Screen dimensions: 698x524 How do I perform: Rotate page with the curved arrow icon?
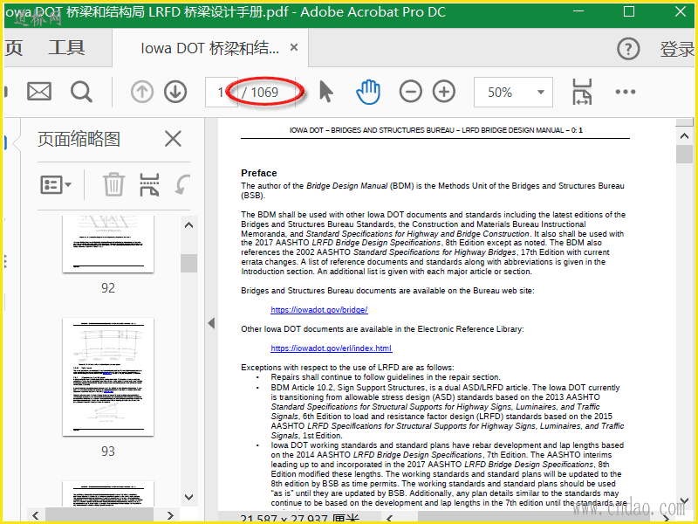point(182,184)
